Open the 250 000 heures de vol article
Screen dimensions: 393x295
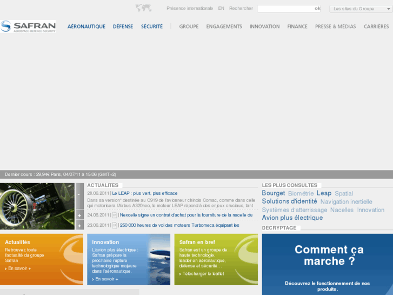pos(179,225)
